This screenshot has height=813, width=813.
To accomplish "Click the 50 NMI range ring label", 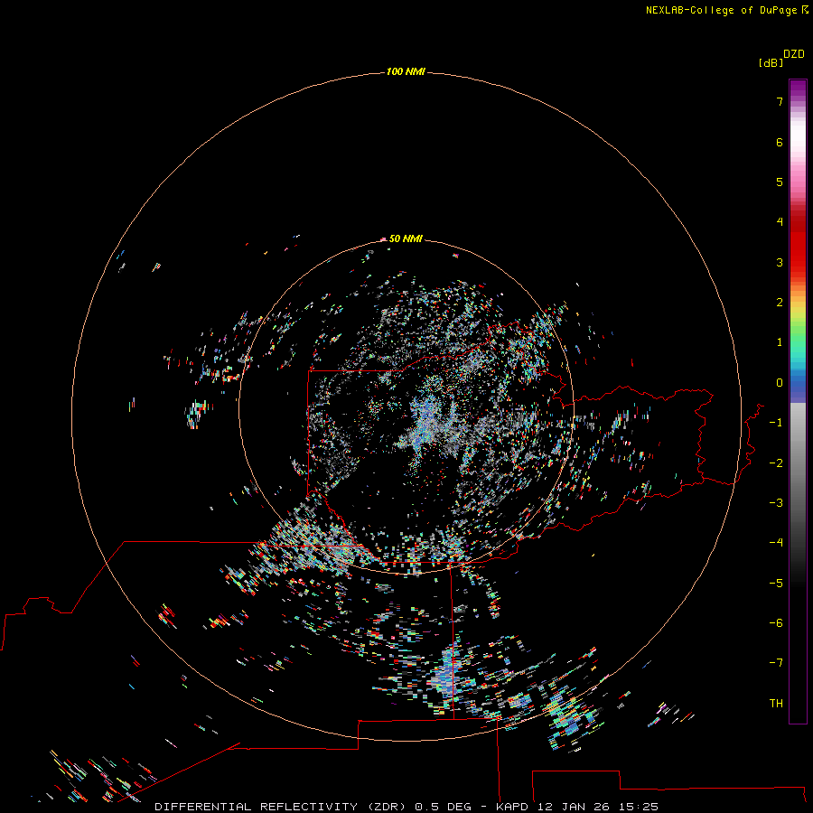I will tap(406, 238).
